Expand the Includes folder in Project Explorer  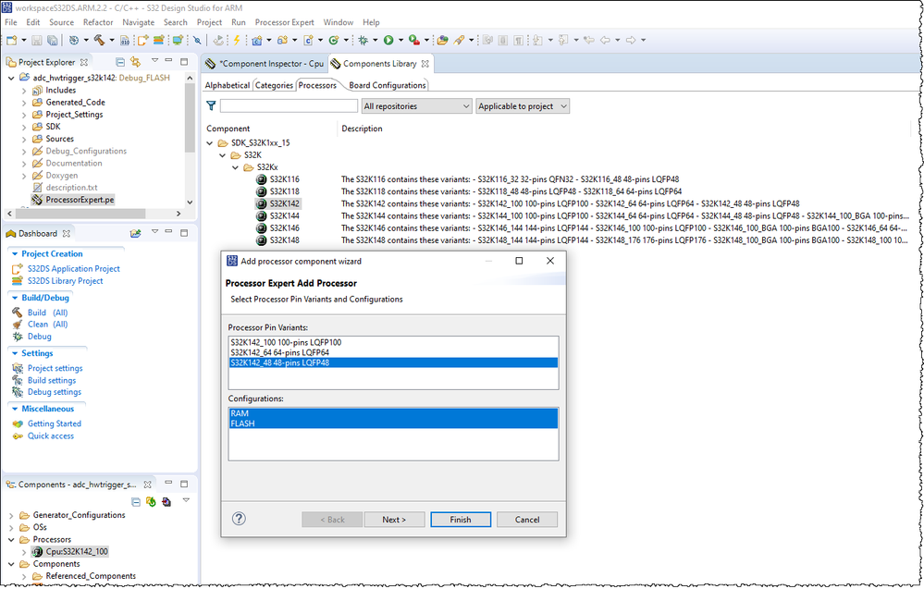[24, 90]
